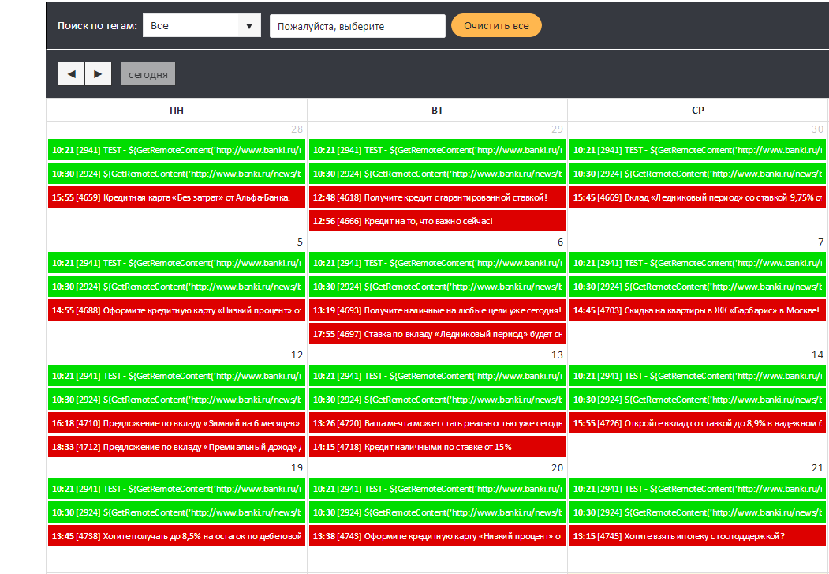Image resolution: width=829 pixels, height=574 pixels.
Task: Open the tag search dropdown showing Все
Action: [192, 26]
